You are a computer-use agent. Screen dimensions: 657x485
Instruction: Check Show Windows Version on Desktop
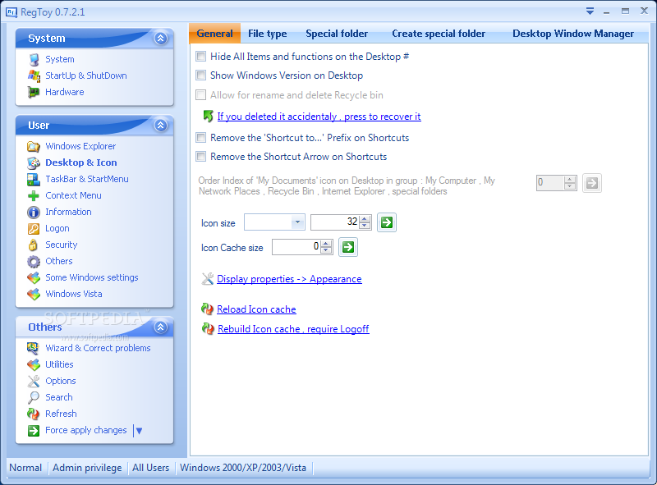coord(201,75)
